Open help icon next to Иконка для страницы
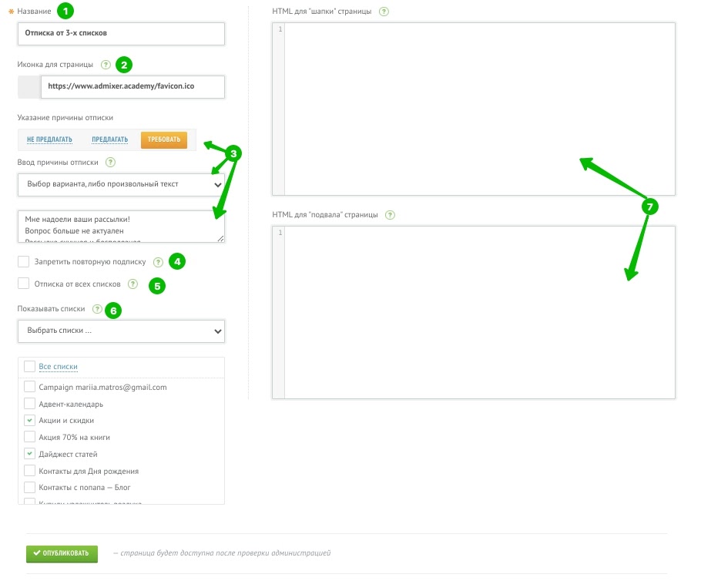 106,65
